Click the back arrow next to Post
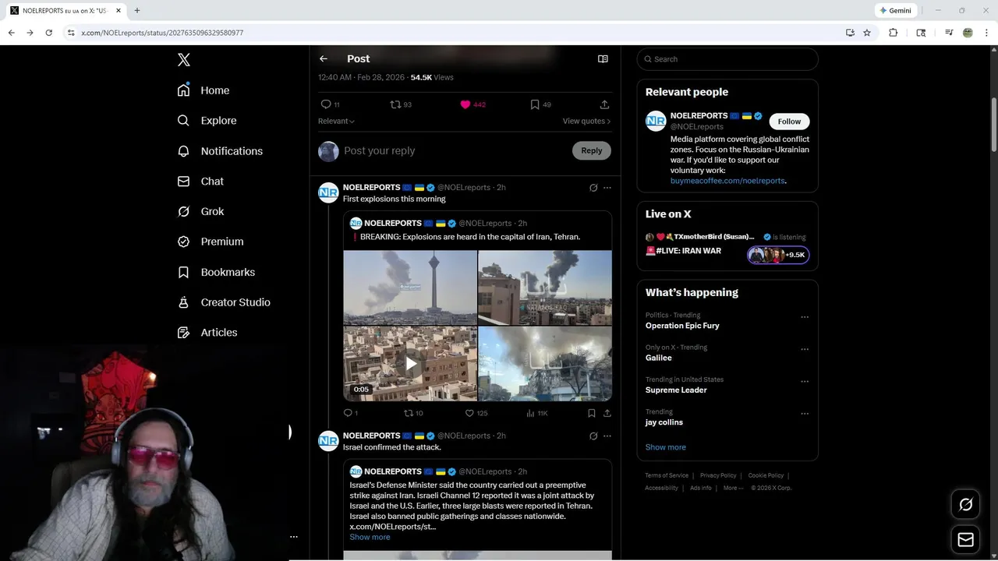The width and height of the screenshot is (998, 561). (324, 59)
